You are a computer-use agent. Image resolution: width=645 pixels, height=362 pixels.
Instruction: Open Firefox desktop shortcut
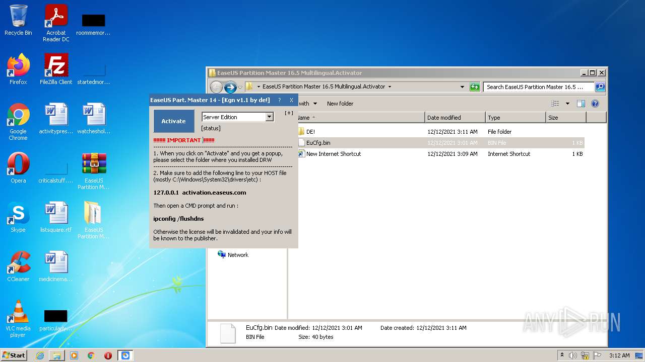point(18,69)
